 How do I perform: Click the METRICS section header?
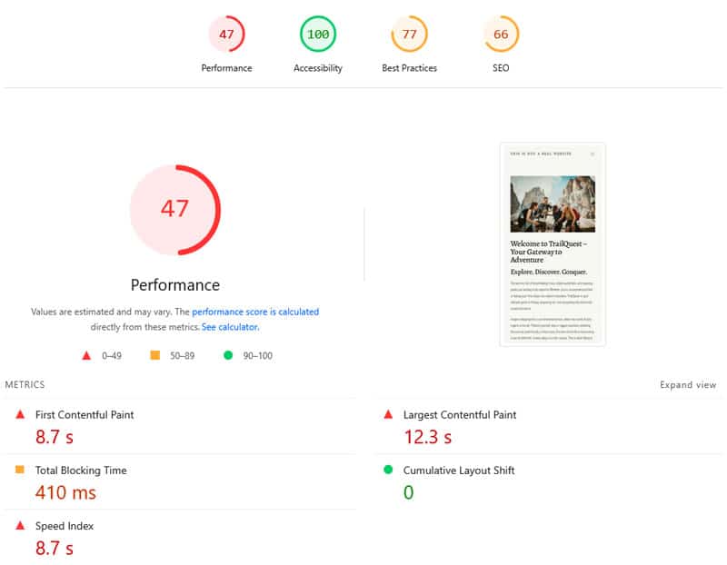click(x=25, y=384)
